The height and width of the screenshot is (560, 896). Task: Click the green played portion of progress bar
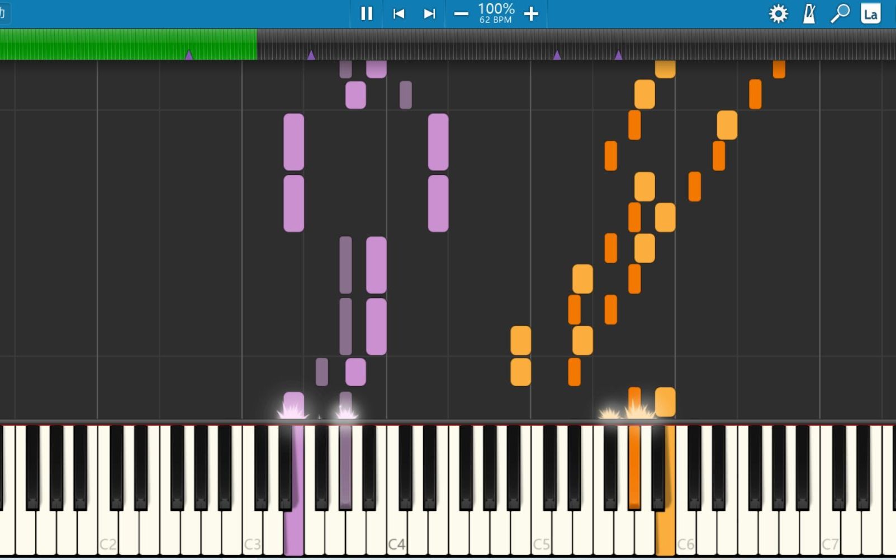point(129,44)
